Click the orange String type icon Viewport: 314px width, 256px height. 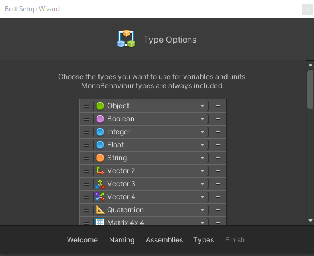100,158
